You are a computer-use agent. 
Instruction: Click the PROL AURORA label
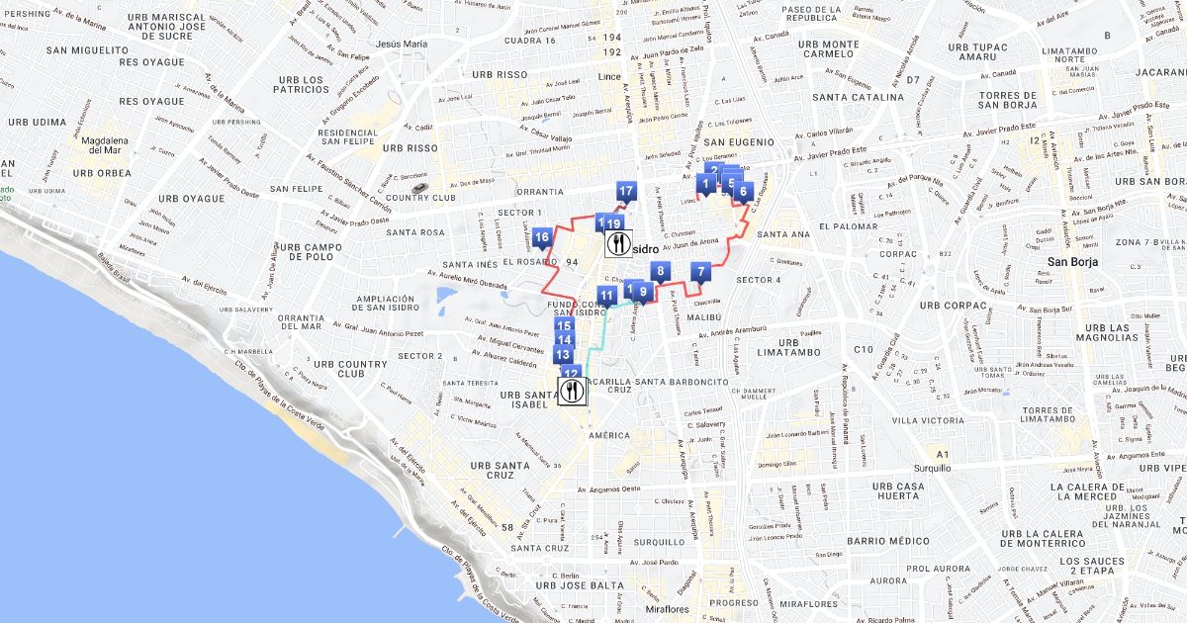tap(939, 569)
